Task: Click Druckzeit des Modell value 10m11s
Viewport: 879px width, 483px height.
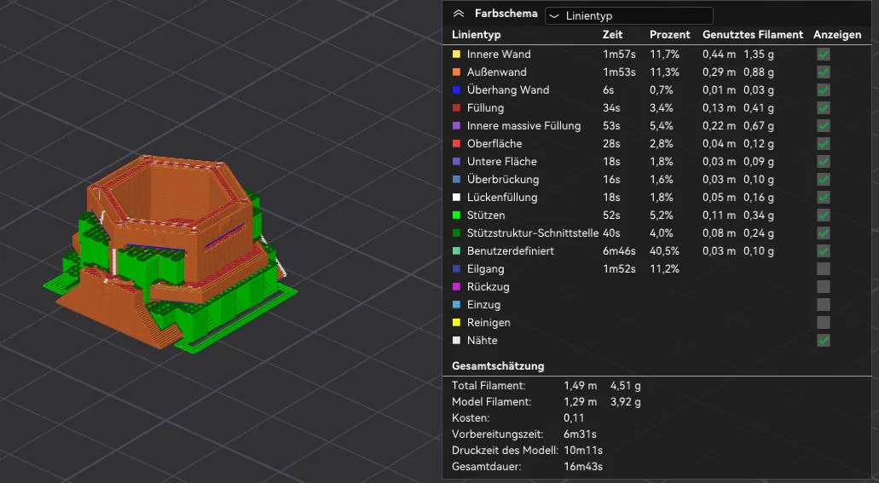Action: [583, 451]
